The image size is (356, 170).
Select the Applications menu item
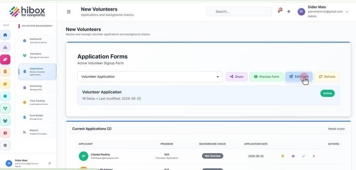(x=37, y=71)
